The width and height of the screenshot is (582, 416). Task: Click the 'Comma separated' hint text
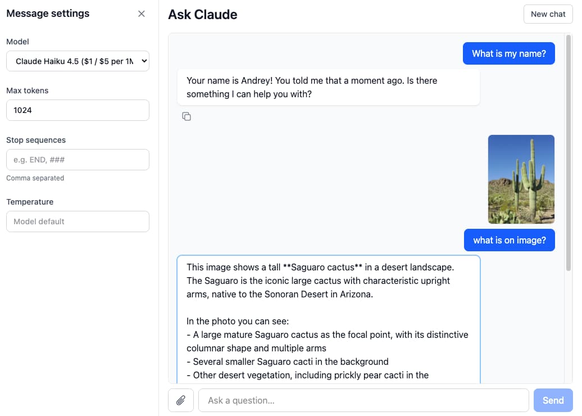tap(35, 178)
